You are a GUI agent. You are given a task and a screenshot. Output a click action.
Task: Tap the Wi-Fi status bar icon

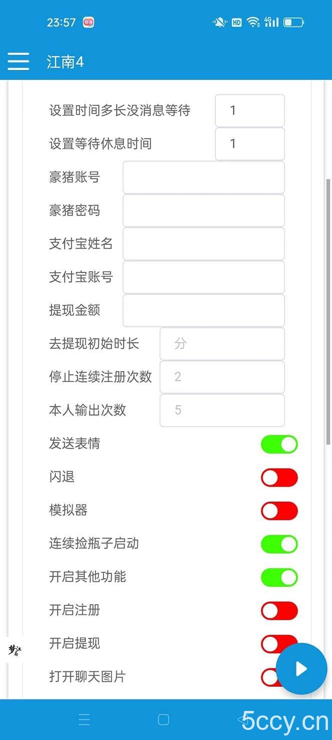(253, 22)
